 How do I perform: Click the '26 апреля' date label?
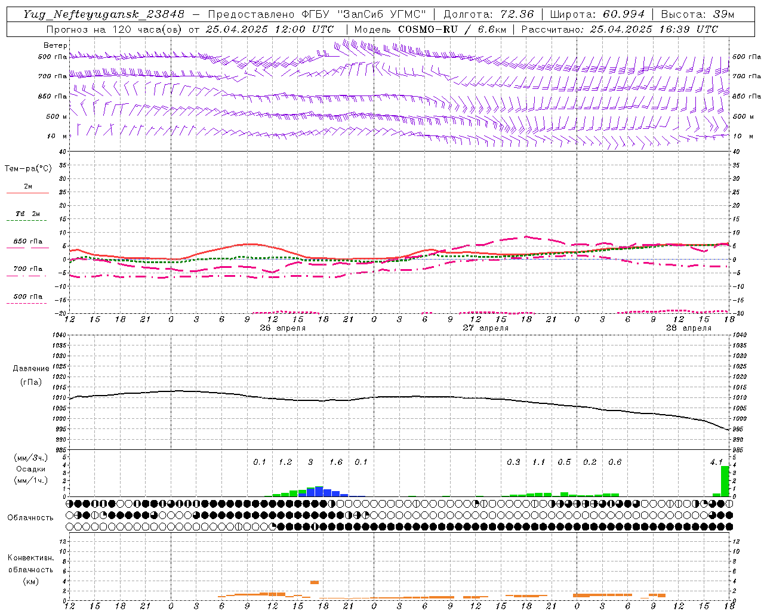[282, 328]
